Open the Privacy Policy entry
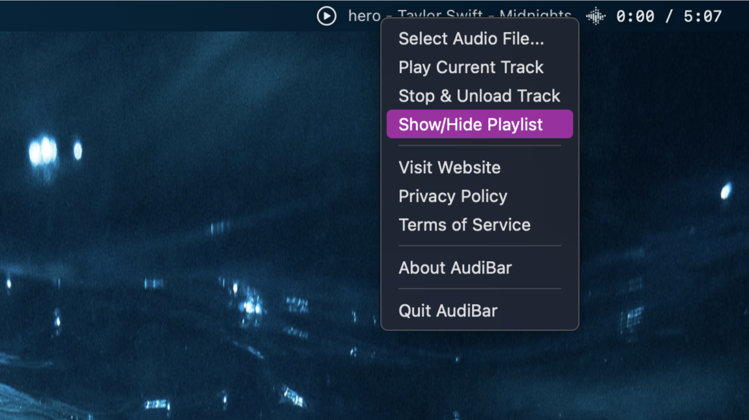Image resolution: width=749 pixels, height=420 pixels. [x=452, y=196]
